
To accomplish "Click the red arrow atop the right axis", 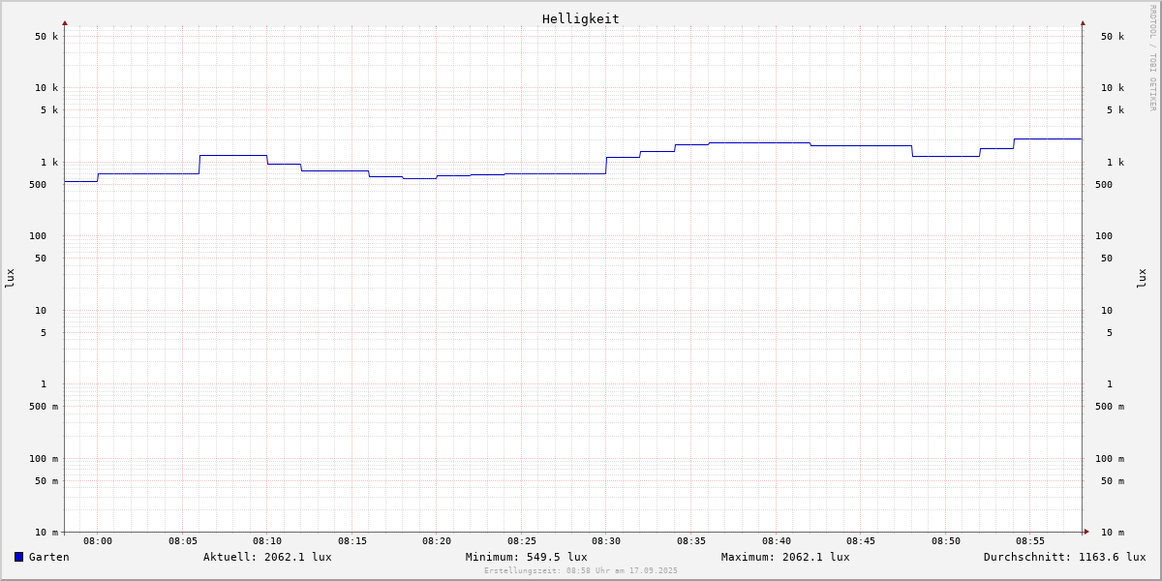I will tap(1083, 22).
